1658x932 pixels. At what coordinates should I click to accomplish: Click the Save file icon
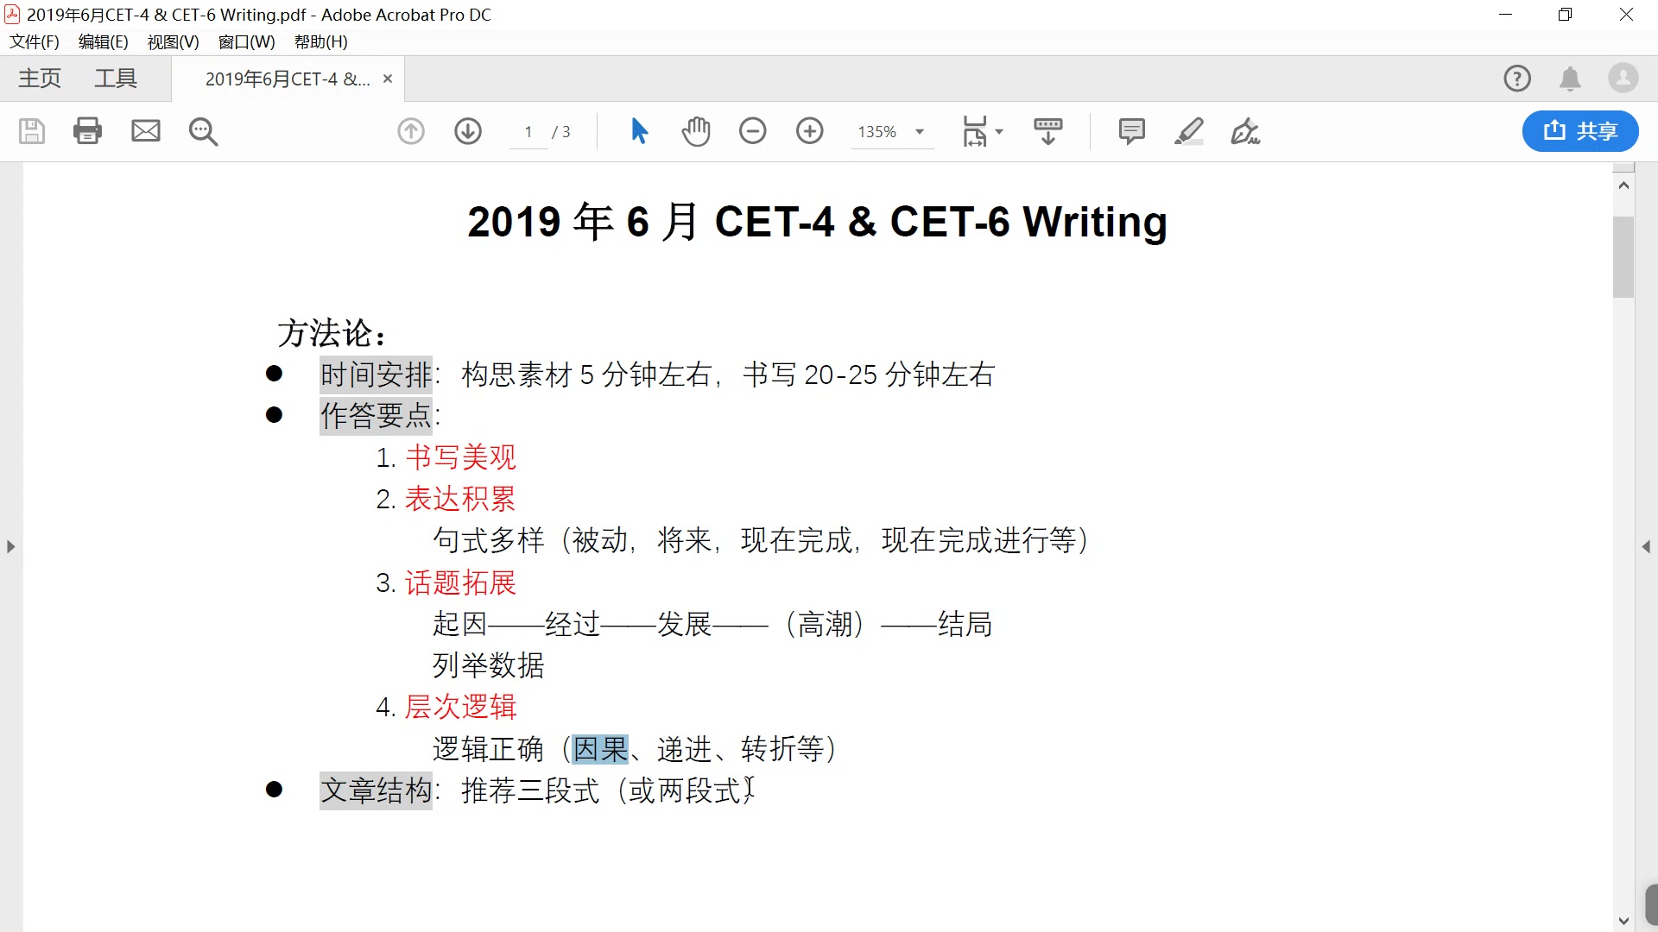[32, 131]
